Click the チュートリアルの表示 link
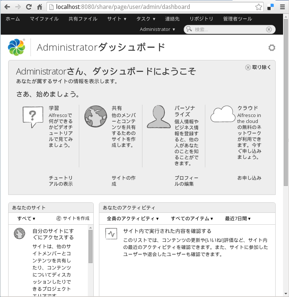 pyautogui.click(x=61, y=181)
